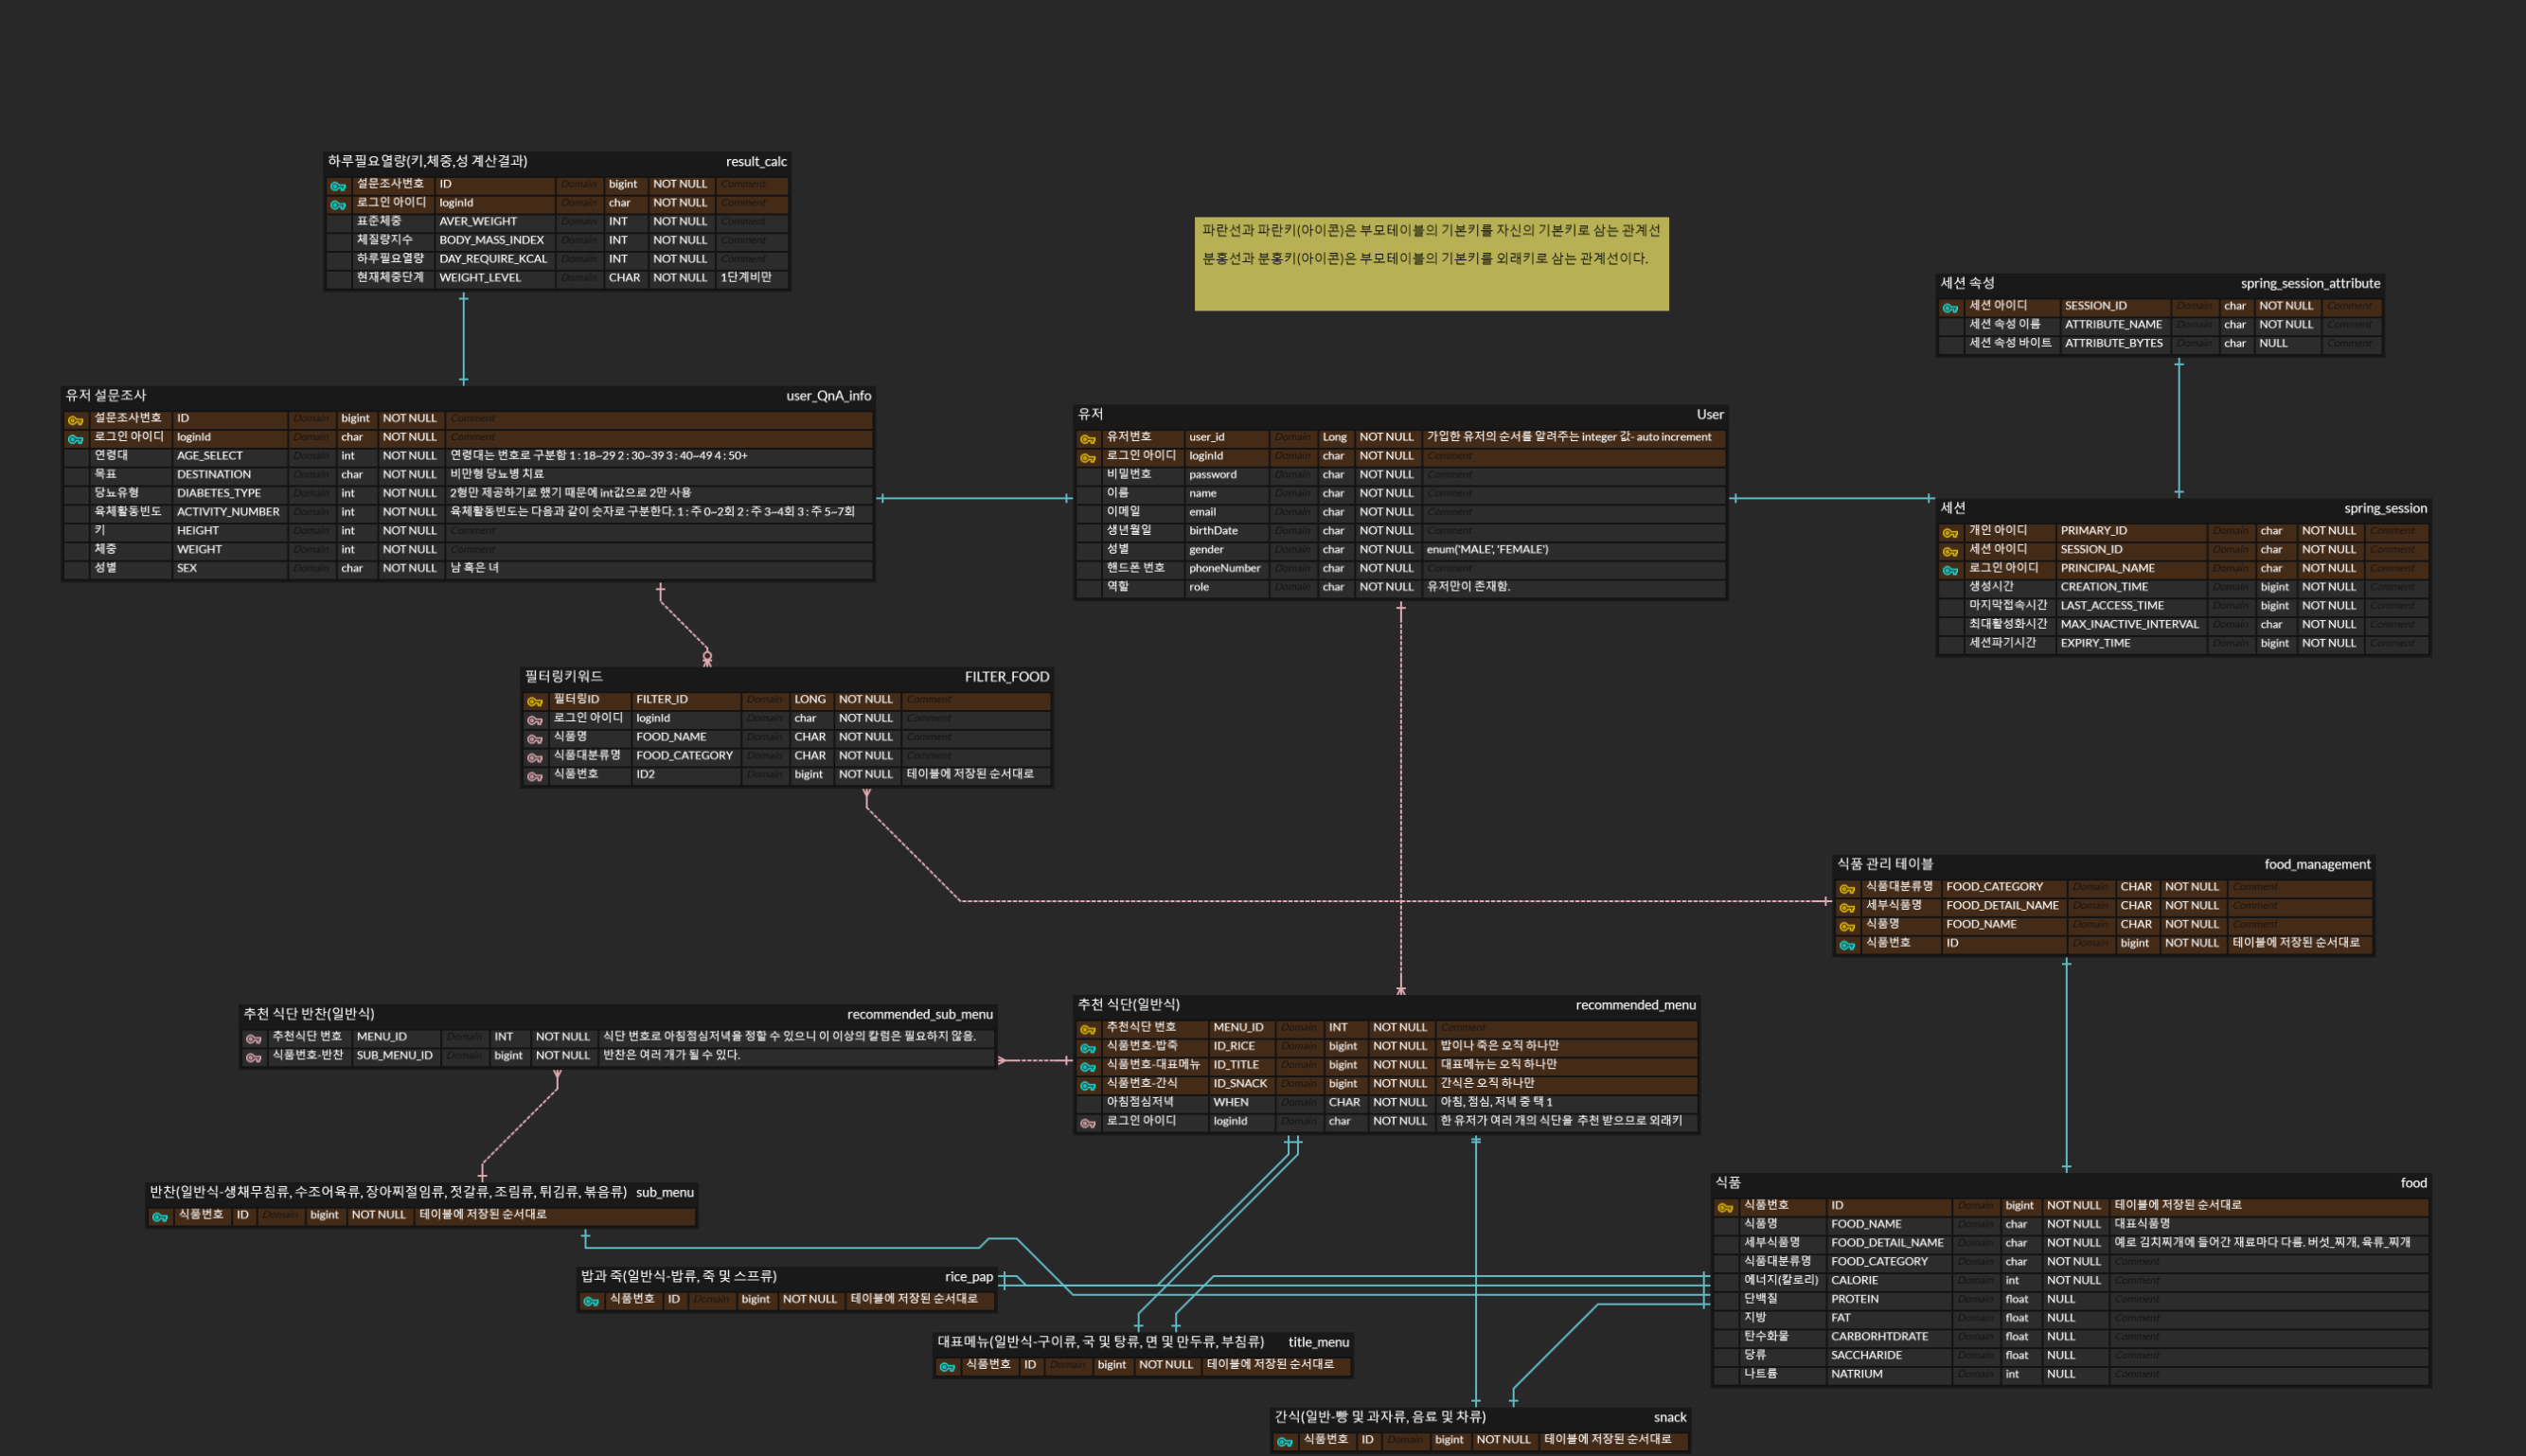
Task: Click WEIGHT_LEVEL column name
Action: [x=480, y=278]
